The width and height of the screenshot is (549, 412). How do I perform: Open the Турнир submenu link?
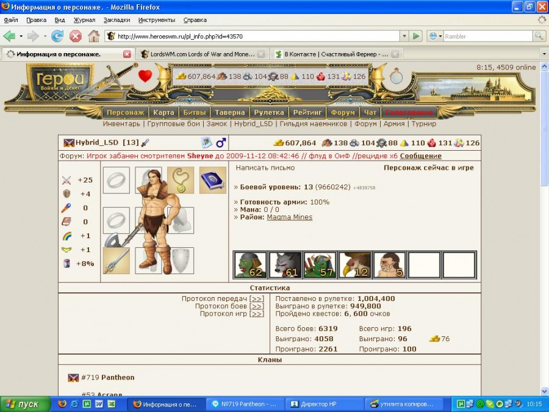(x=424, y=124)
